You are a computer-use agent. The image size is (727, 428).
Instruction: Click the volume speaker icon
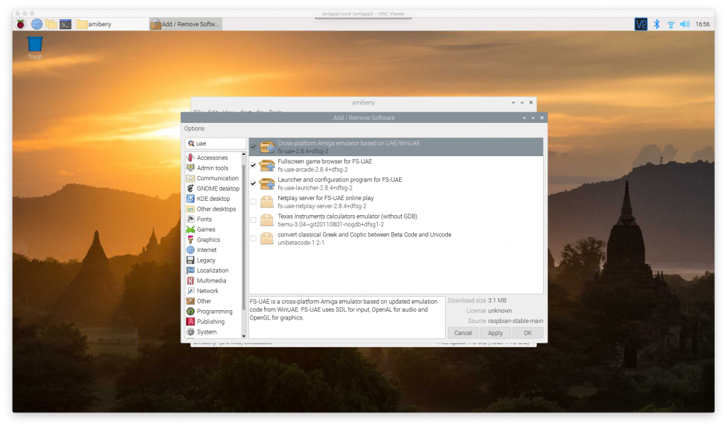(685, 24)
